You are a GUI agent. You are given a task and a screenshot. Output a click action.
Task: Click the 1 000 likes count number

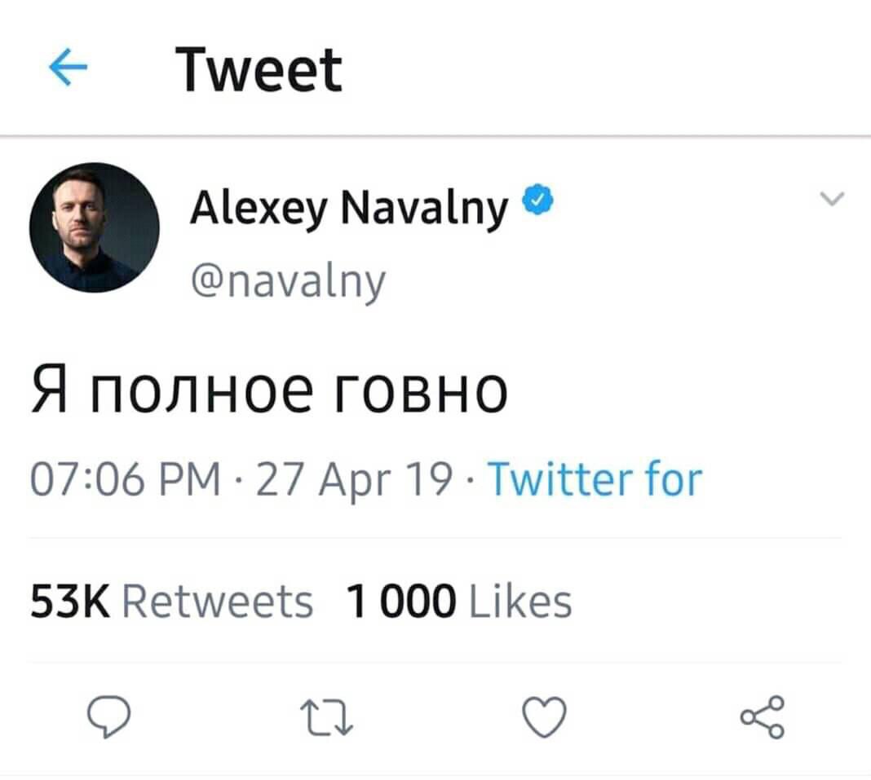click(400, 602)
